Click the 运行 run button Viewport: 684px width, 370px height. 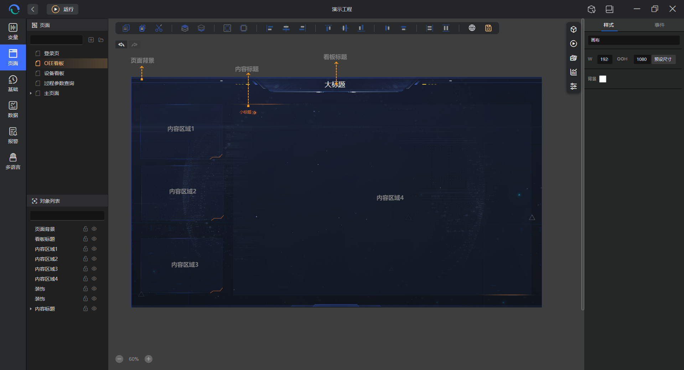point(63,9)
